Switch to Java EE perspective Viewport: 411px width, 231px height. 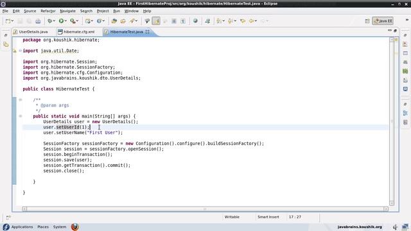[x=383, y=21]
